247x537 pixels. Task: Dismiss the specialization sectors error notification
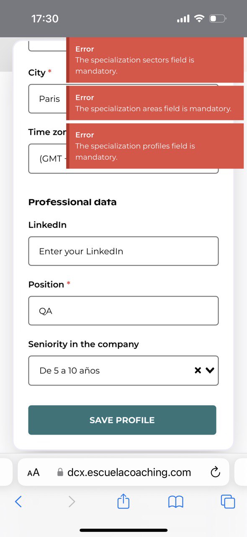(x=155, y=60)
